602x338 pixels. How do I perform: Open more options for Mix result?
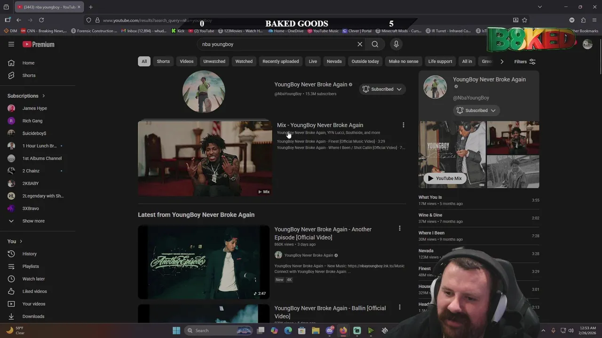[403, 125]
